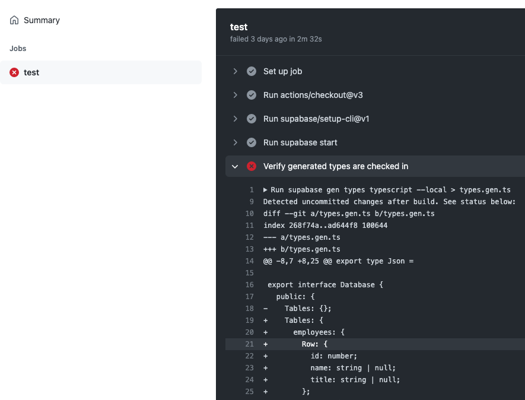This screenshot has width=525, height=400.
Task: Click log line number 25
Action: point(249,391)
